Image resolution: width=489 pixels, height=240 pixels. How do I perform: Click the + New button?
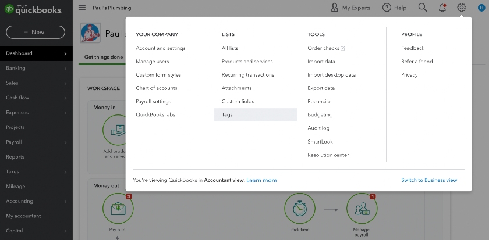pyautogui.click(x=36, y=32)
